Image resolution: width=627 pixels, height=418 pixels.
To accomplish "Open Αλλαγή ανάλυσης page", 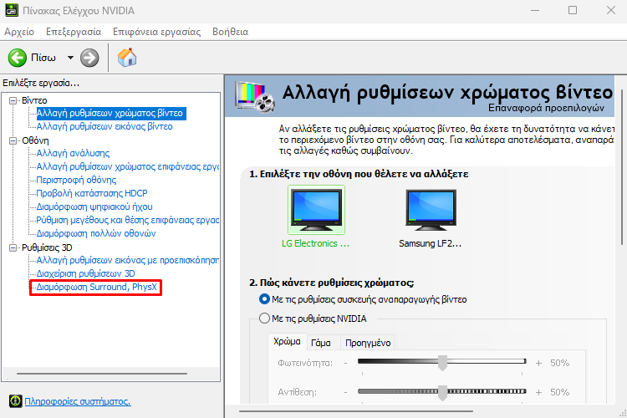I will coord(73,153).
